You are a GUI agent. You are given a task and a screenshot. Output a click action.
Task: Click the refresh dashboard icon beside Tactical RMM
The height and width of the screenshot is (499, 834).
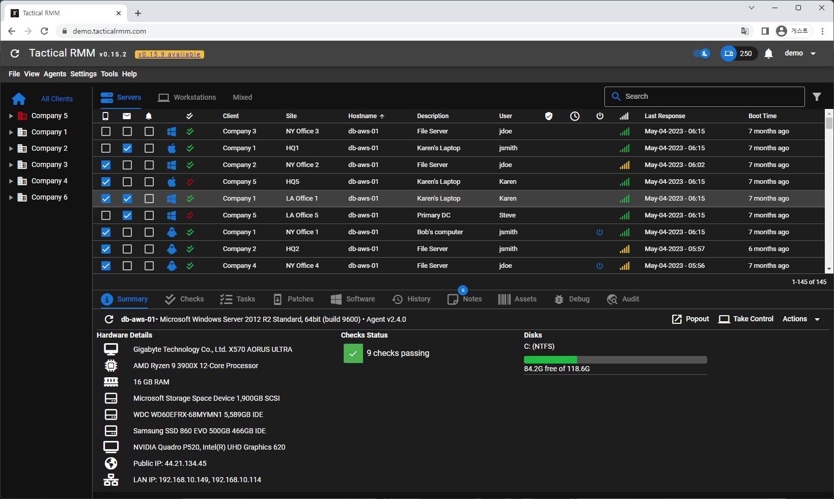coord(15,53)
